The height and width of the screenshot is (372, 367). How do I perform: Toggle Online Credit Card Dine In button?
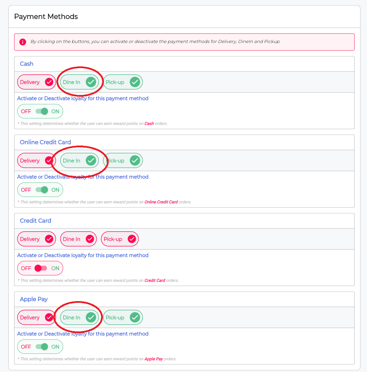(79, 161)
